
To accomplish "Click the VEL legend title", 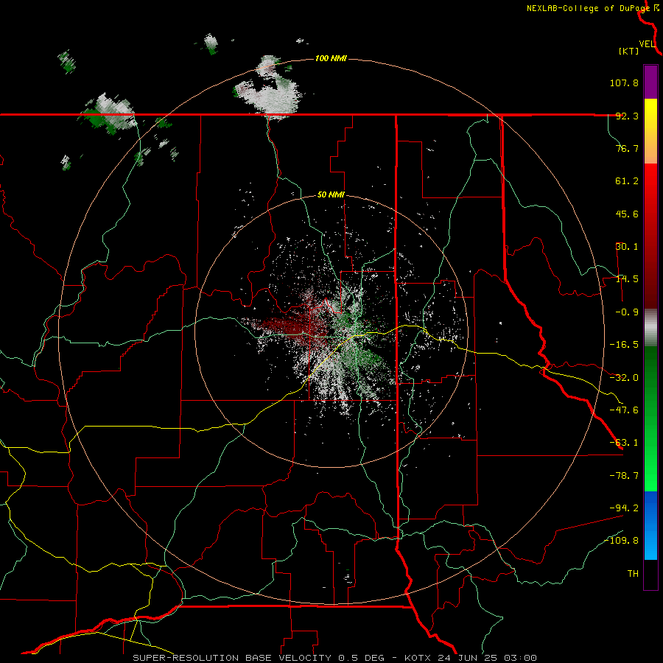I will pyautogui.click(x=647, y=44).
